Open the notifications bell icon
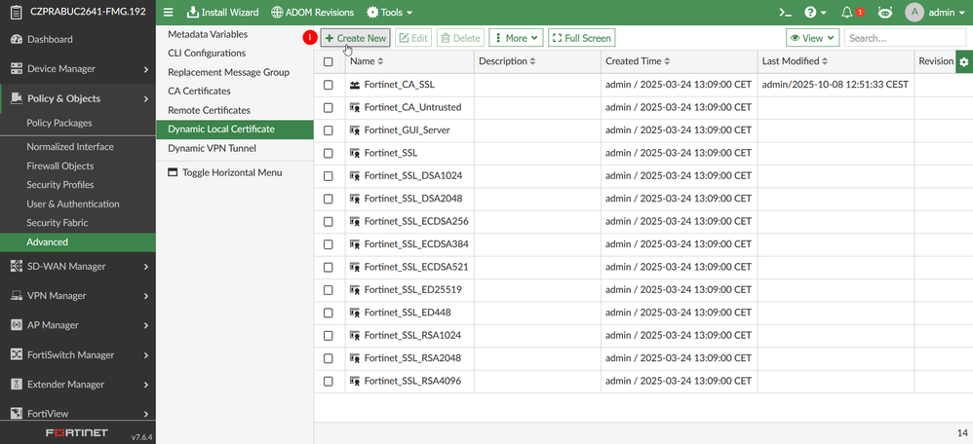 846,13
